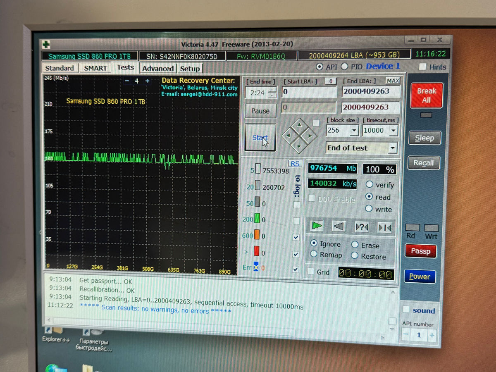Select the verify radio button
This screenshot has height=372, width=496.
coord(369,184)
